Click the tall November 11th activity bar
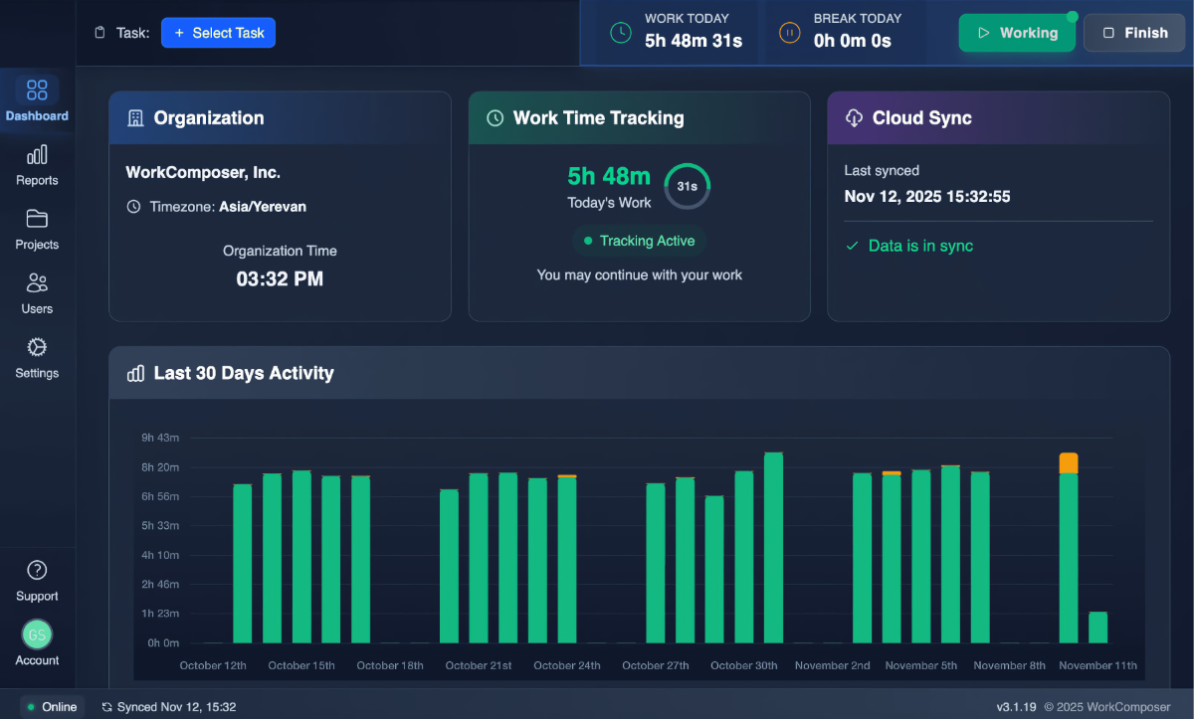Viewport: 1194px width, 719px height. pyautogui.click(x=1068, y=547)
